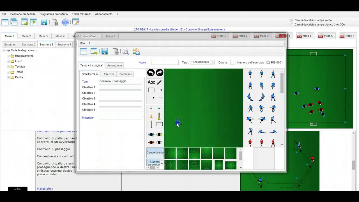Switch to the Animazione tab
The height and width of the screenshot is (202, 359).
pyautogui.click(x=114, y=65)
